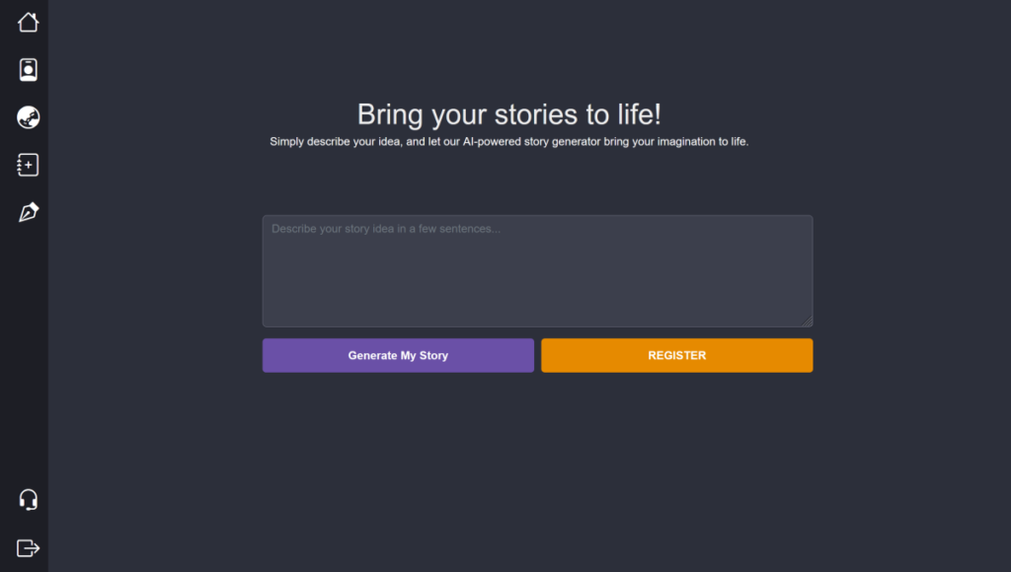Open the globe explore icon
The width and height of the screenshot is (1011, 572).
point(28,117)
